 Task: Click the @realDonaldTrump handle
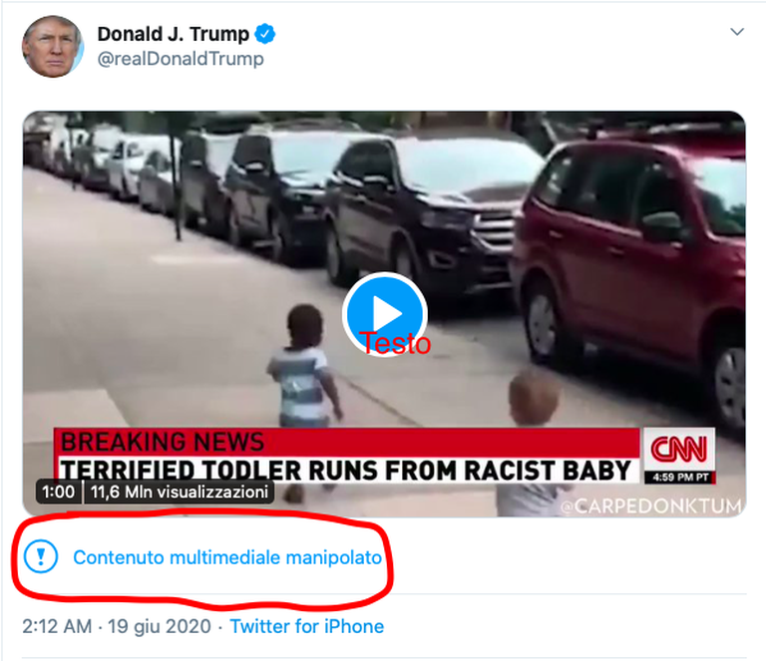[181, 59]
